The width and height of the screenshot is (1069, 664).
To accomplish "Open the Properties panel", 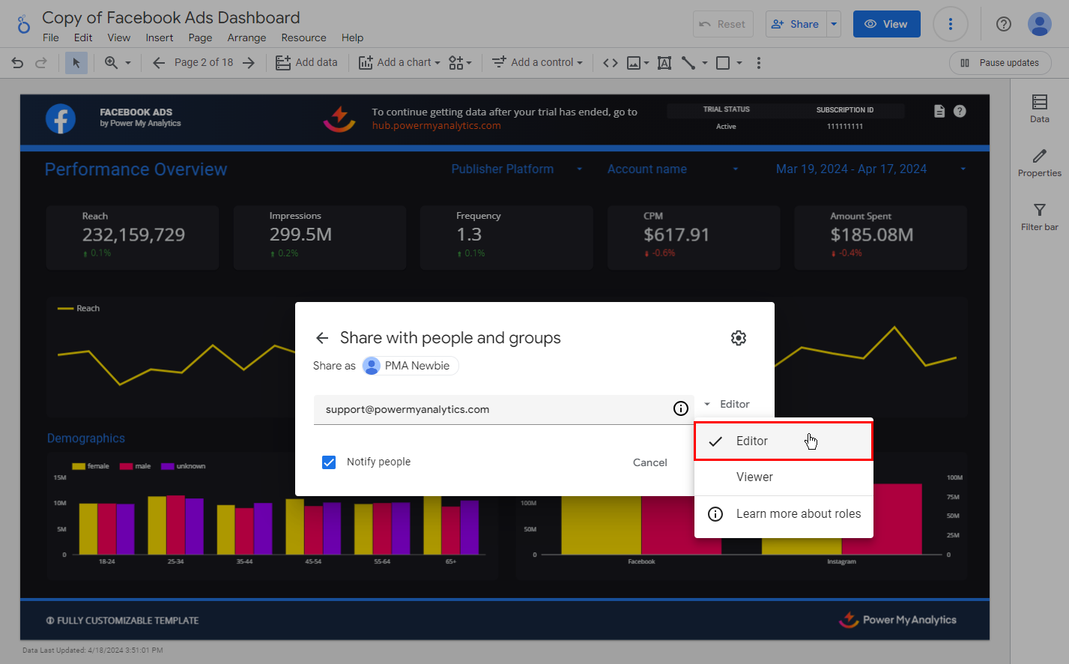I will [1039, 163].
